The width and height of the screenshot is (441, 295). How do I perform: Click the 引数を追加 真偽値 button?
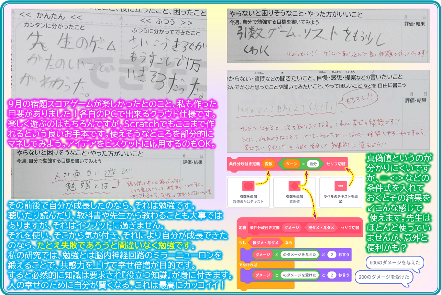295,192
